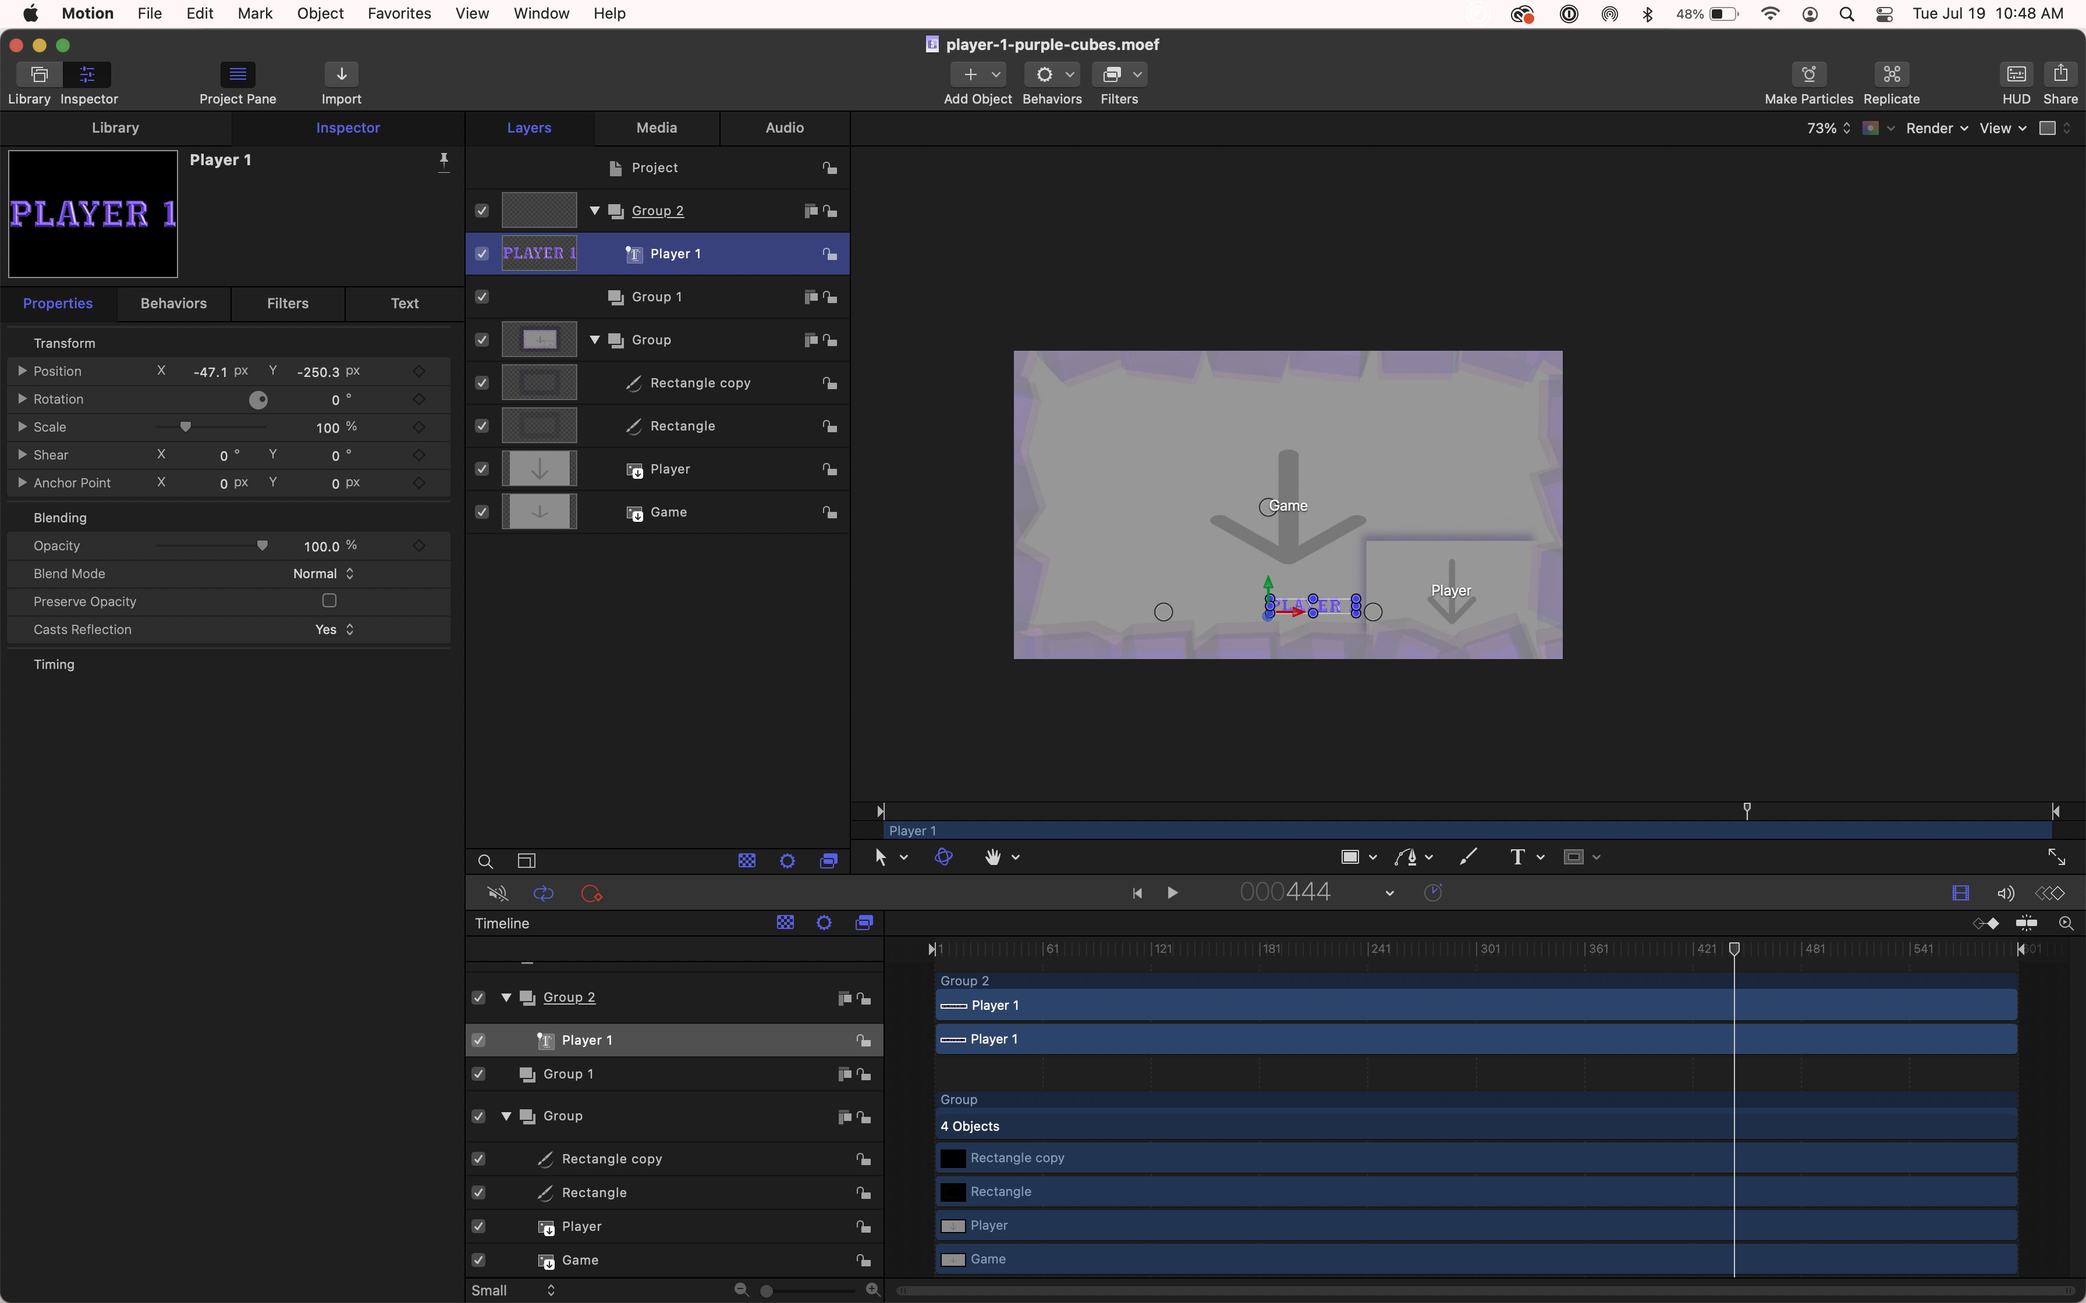Toggle the record animation button

(591, 893)
